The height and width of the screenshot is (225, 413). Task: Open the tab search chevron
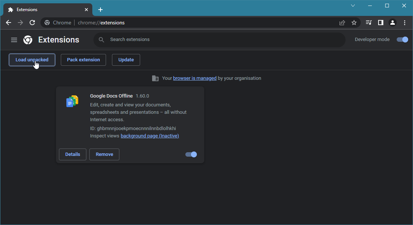pyautogui.click(x=353, y=6)
